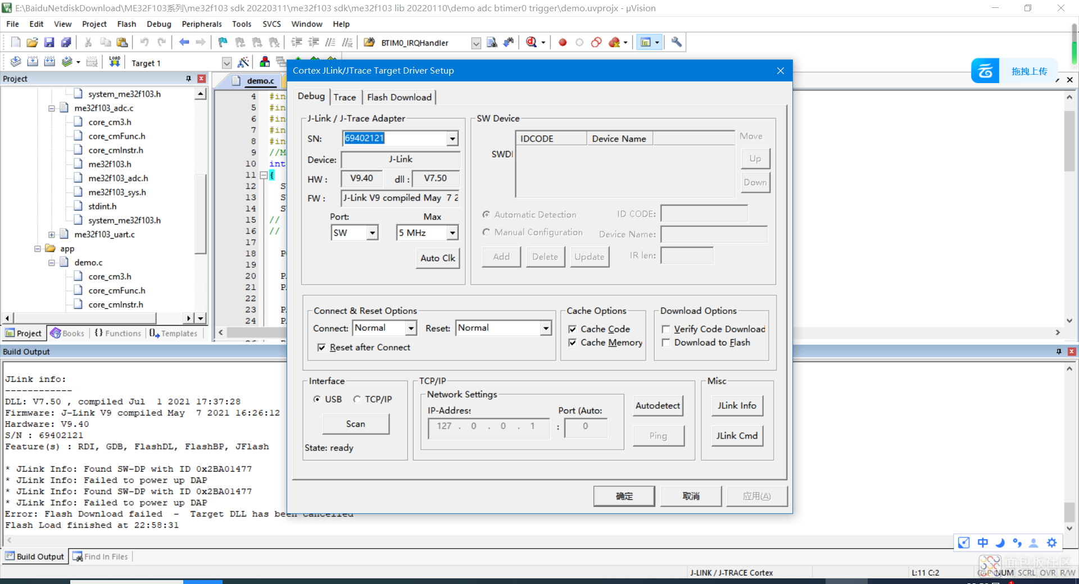Start debug session magnifier icon
This screenshot has height=584, width=1079.
click(x=531, y=42)
